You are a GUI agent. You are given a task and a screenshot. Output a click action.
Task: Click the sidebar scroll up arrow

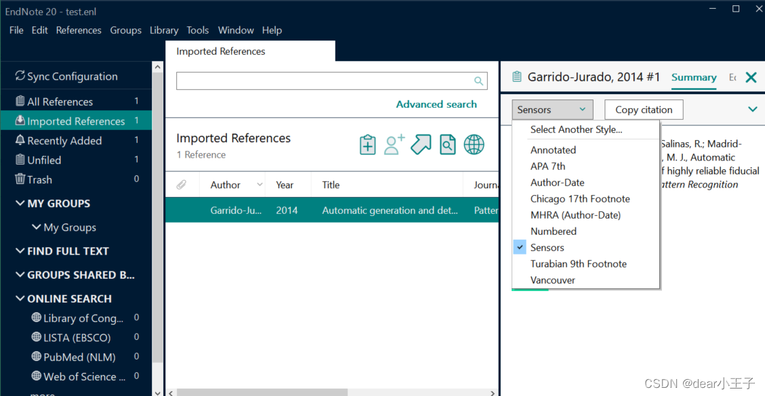point(158,67)
